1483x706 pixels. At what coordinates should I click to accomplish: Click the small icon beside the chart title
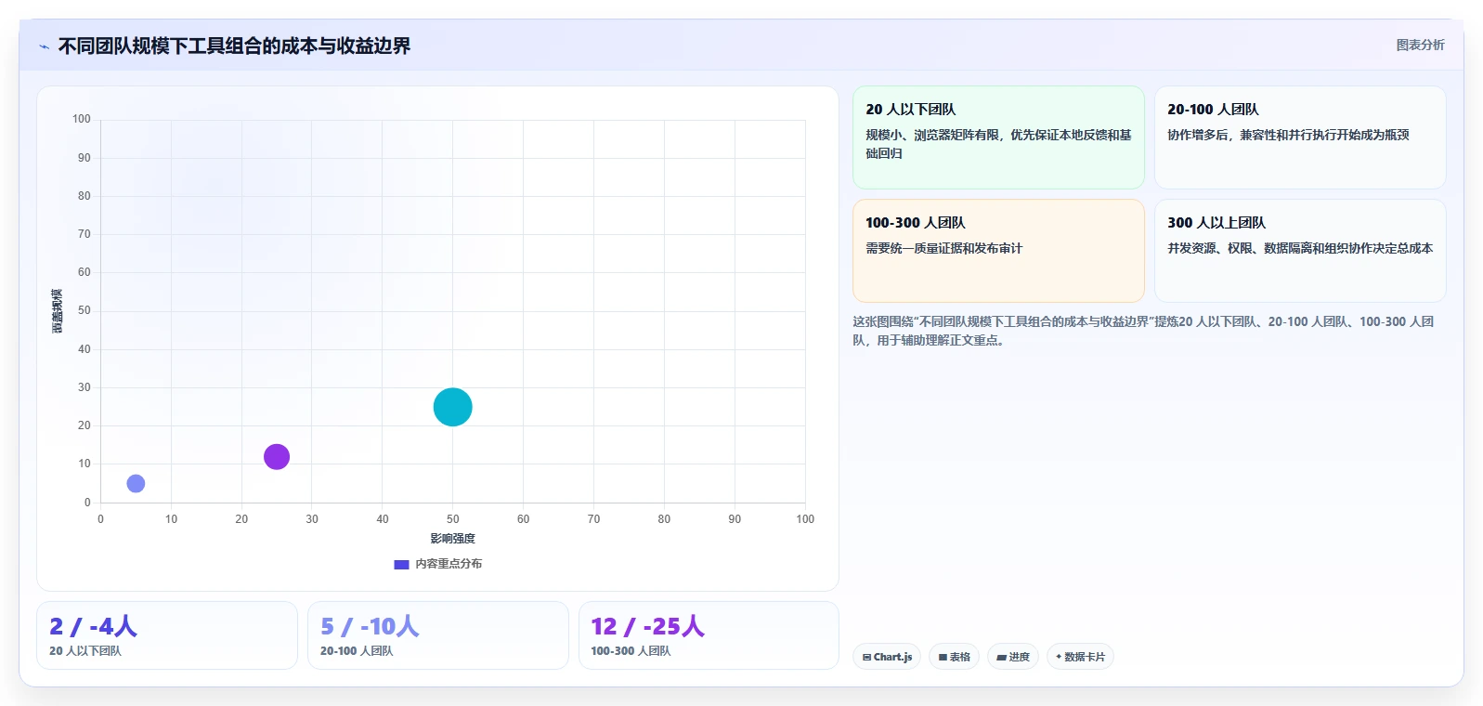(x=44, y=46)
